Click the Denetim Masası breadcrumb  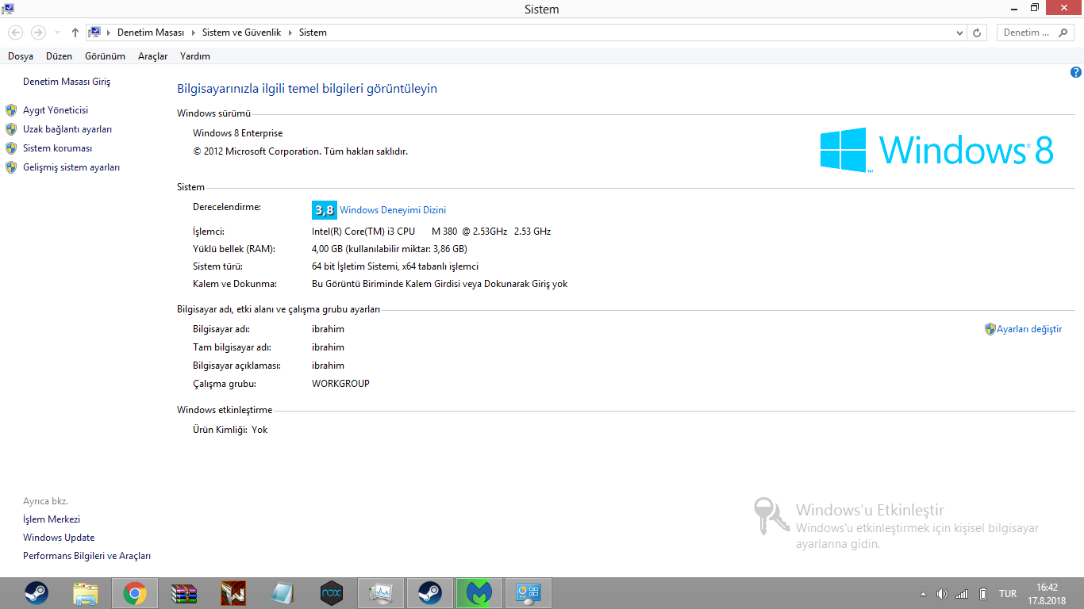point(151,33)
